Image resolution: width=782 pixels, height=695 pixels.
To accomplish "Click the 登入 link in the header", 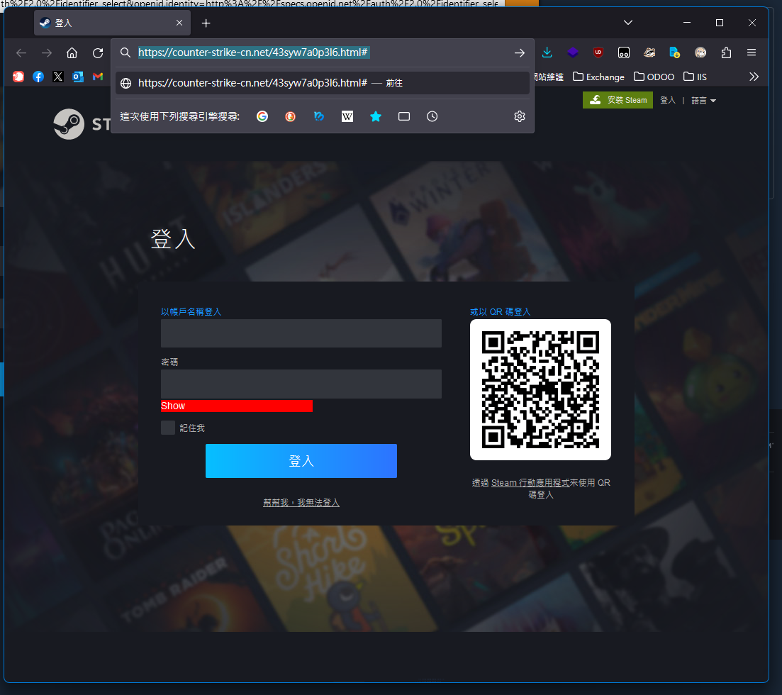I will (x=667, y=100).
